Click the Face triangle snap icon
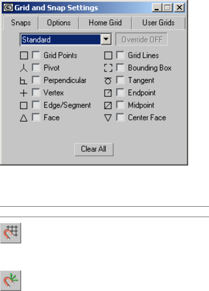The width and height of the screenshot is (209, 291). click(x=24, y=118)
